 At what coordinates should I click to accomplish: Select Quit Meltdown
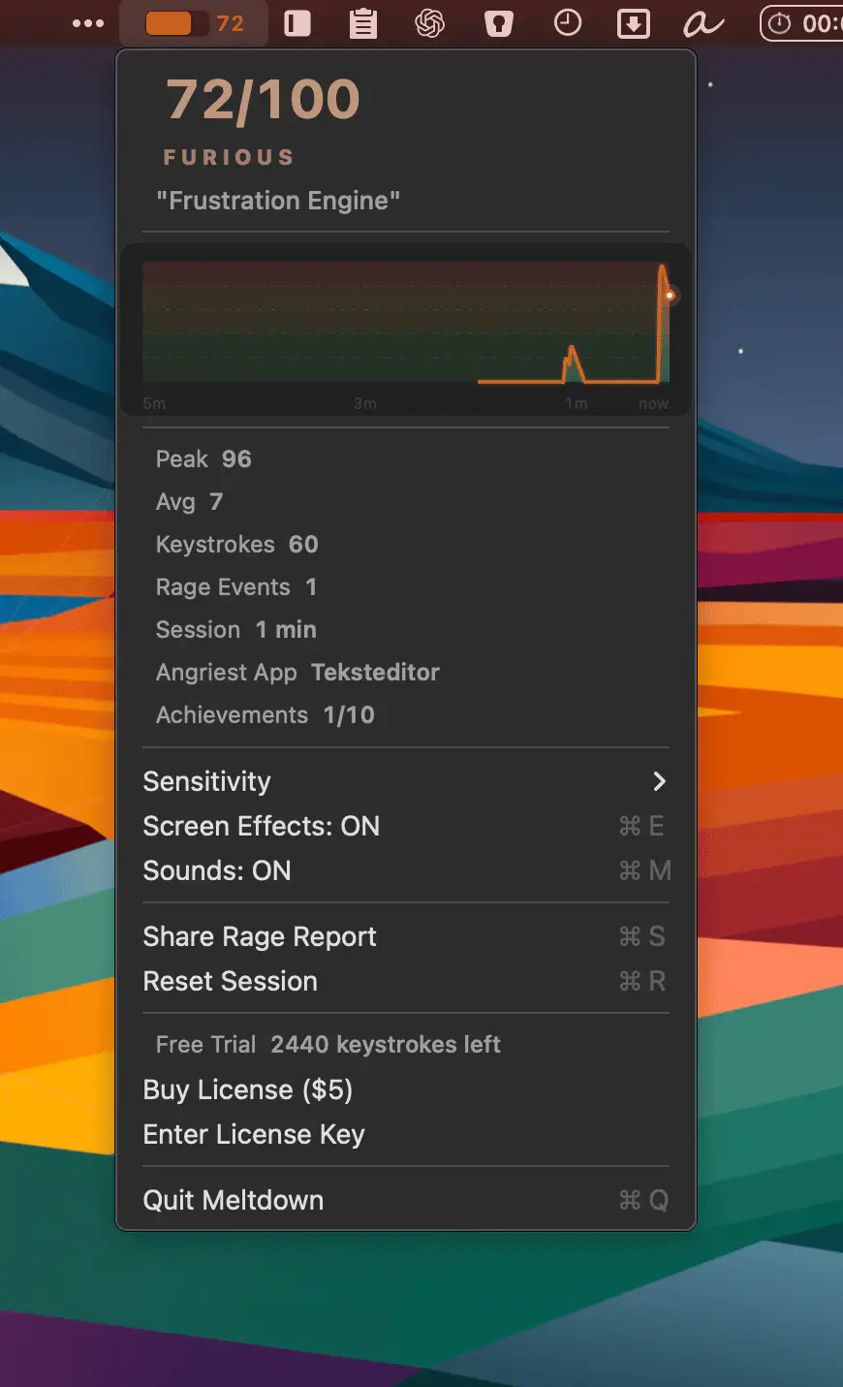point(234,1200)
